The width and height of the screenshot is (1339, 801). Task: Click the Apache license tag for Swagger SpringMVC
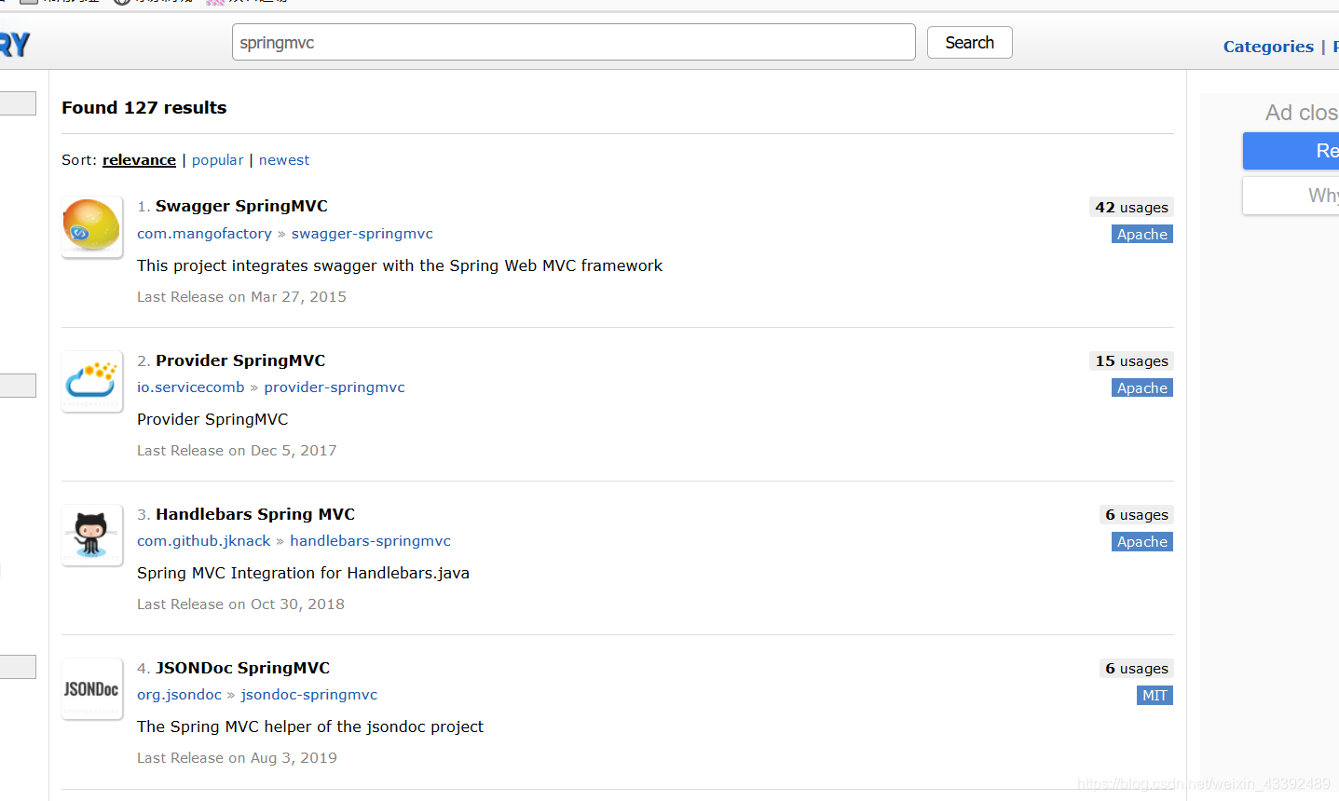point(1142,234)
